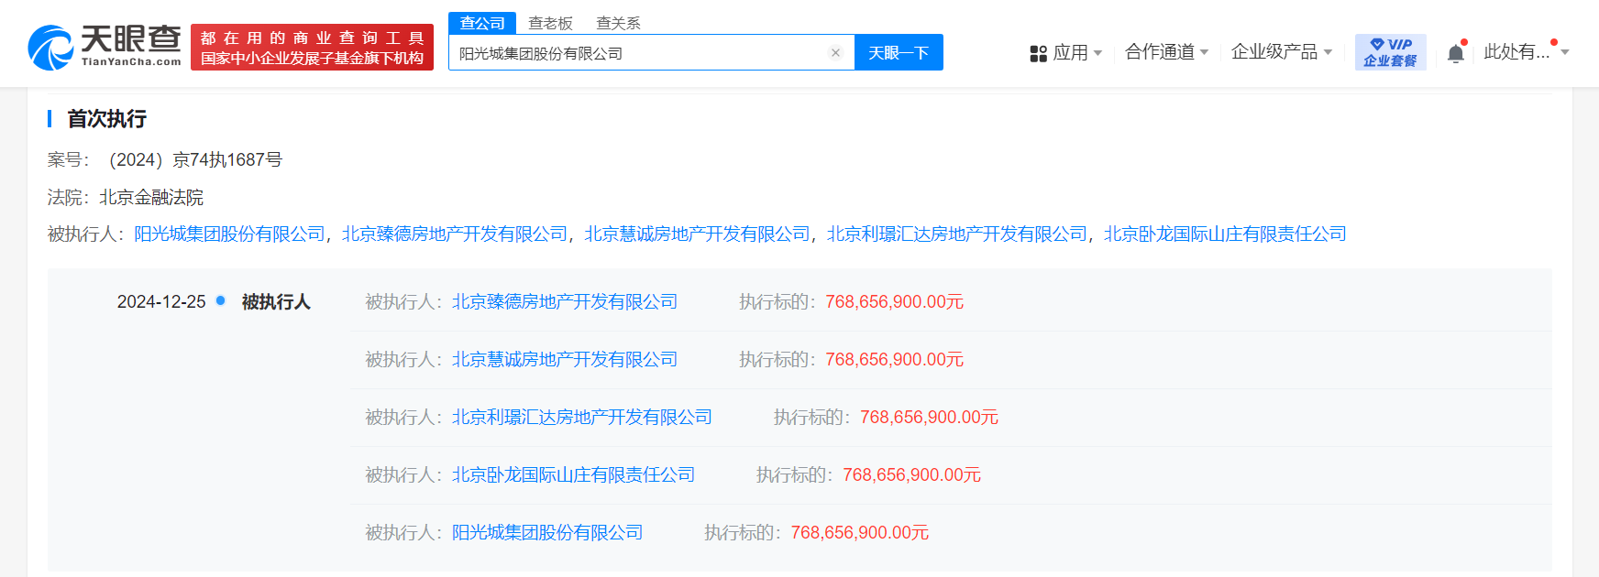Click amount 768,656,900.00元 in 北京臻德 row

[894, 302]
